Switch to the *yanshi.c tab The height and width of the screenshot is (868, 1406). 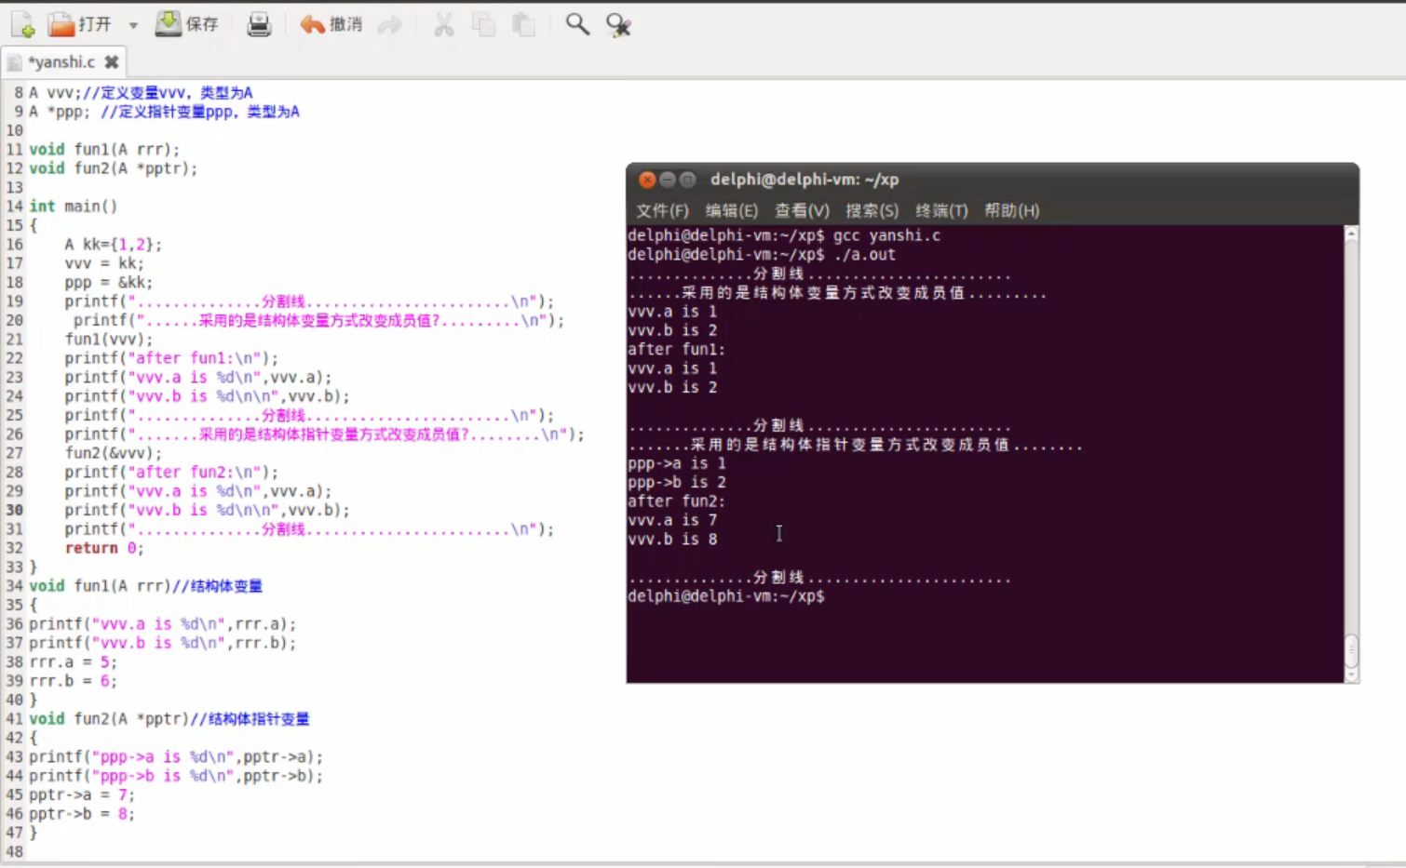point(61,62)
